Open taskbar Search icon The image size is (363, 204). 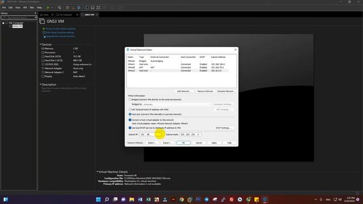(x=107, y=199)
